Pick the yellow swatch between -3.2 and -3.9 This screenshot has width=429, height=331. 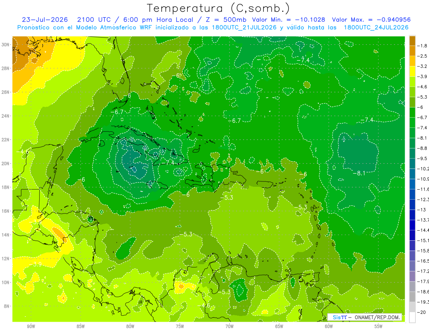(412, 71)
